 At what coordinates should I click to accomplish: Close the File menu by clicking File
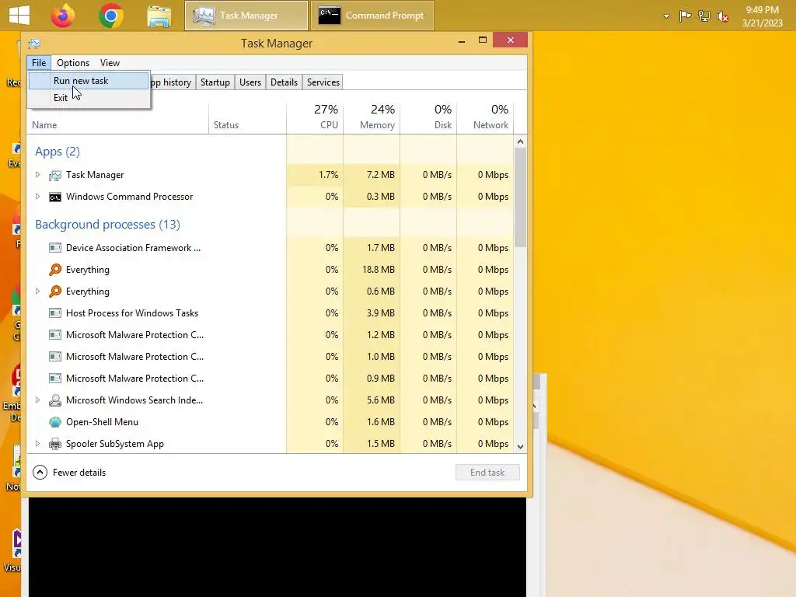click(x=39, y=62)
